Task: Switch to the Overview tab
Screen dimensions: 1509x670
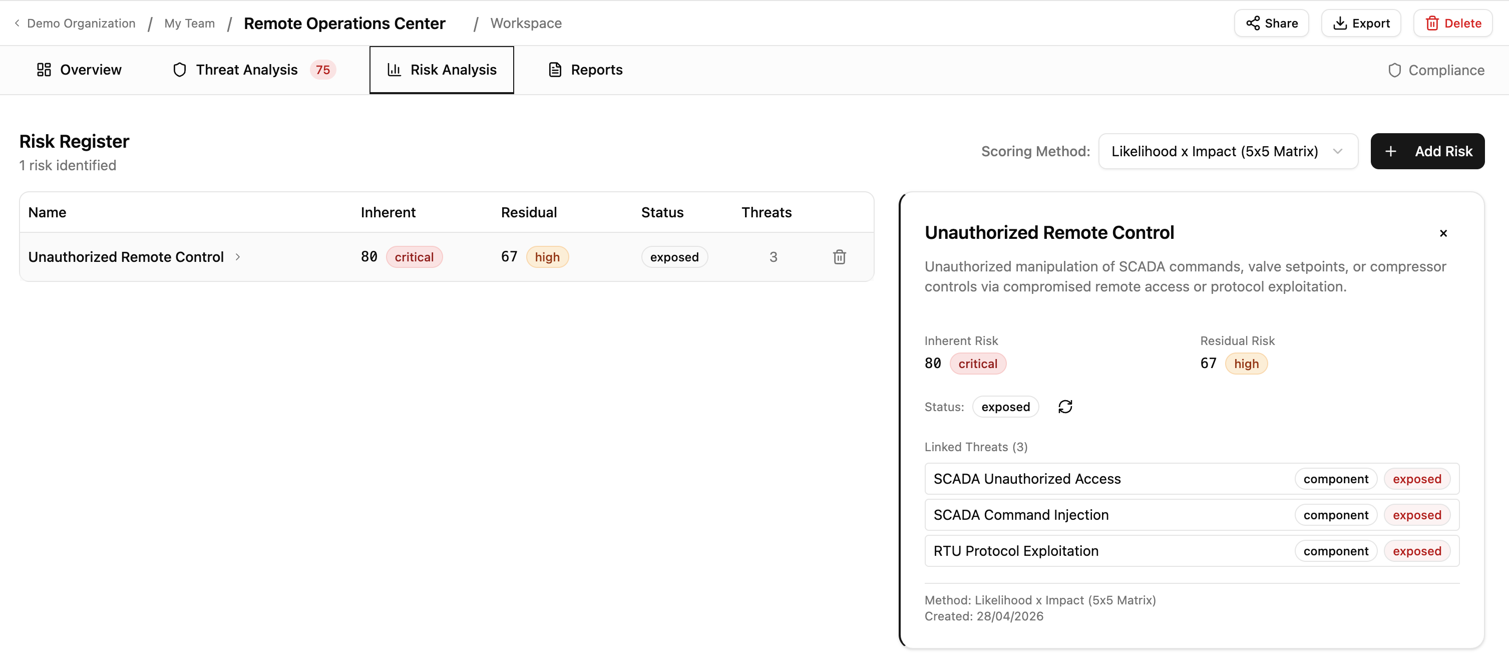Action: click(x=79, y=70)
